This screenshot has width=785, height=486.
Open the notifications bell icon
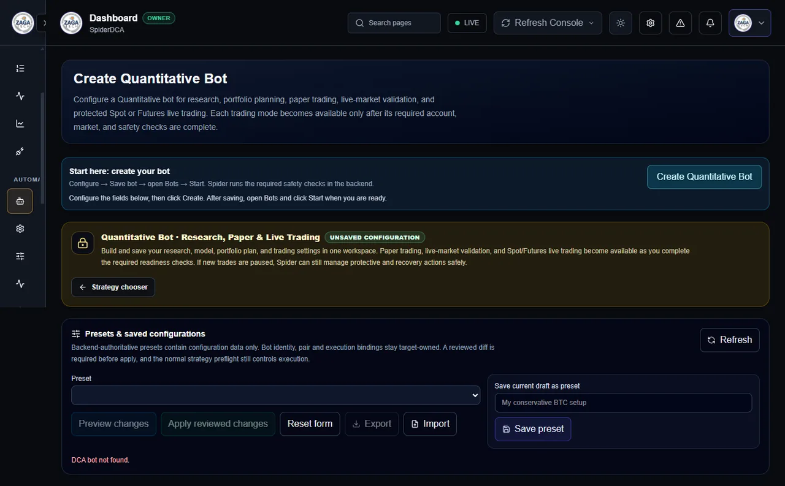click(710, 23)
